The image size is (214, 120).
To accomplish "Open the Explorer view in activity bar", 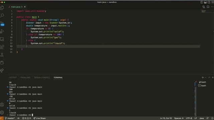I will point(2,8).
